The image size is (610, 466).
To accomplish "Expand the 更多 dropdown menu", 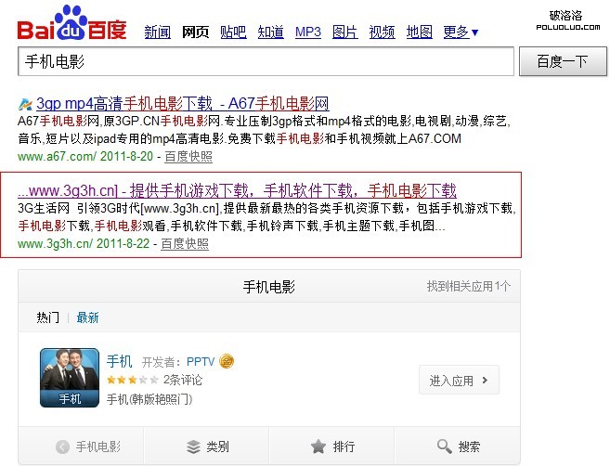I will click(461, 32).
